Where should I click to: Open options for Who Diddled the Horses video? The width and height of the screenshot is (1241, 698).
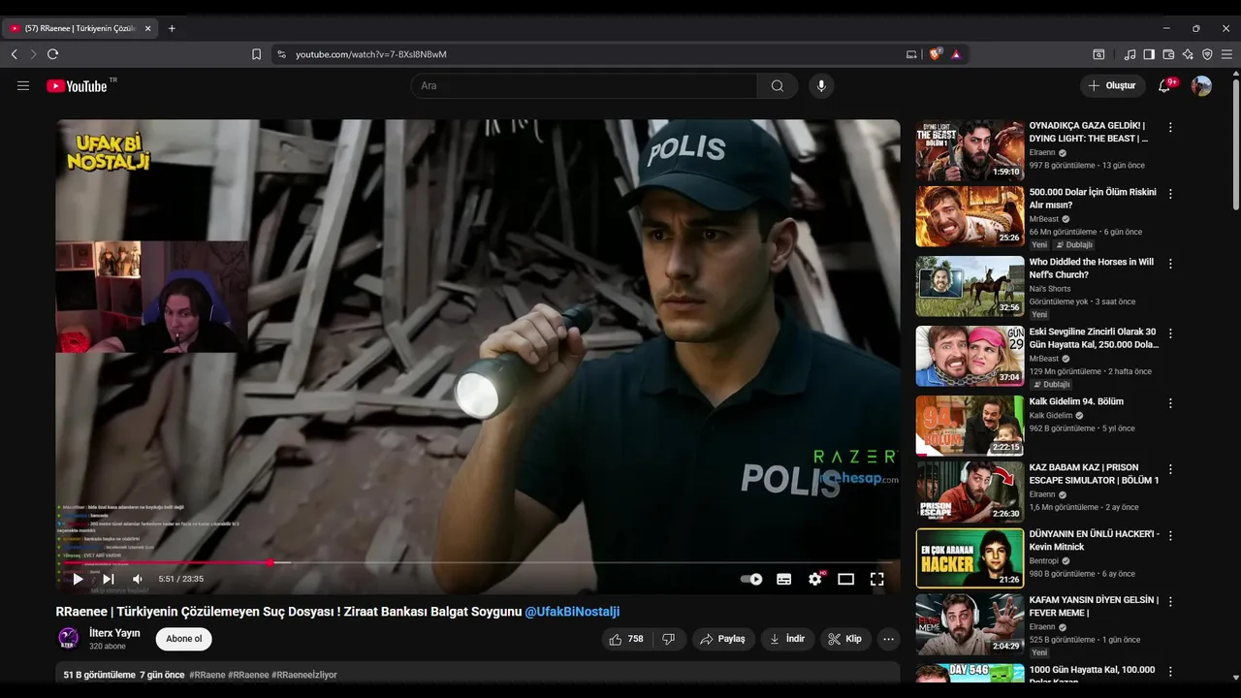point(1170,264)
